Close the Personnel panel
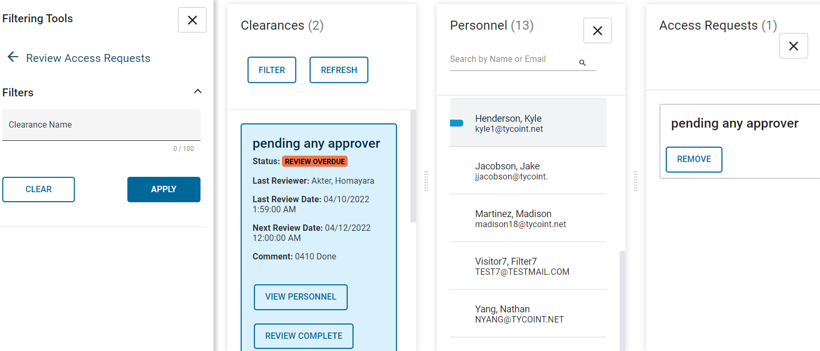The height and width of the screenshot is (351, 820). pyautogui.click(x=597, y=31)
